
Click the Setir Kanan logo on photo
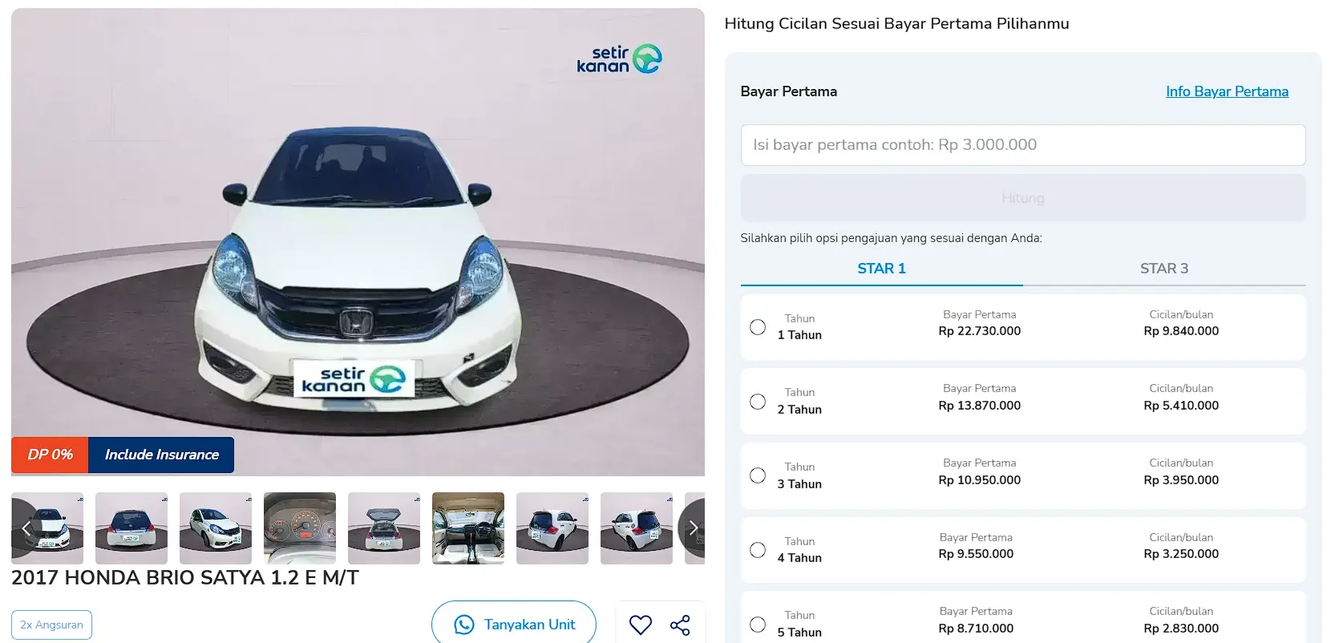point(619,59)
